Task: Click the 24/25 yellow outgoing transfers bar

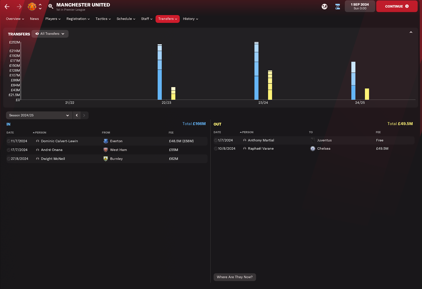Action: (367, 94)
